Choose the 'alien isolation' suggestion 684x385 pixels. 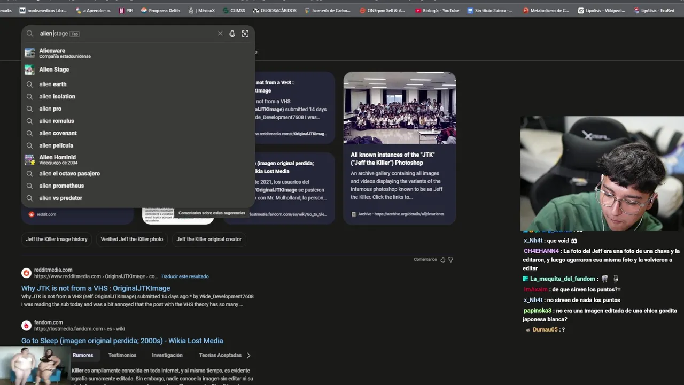[x=138, y=96]
